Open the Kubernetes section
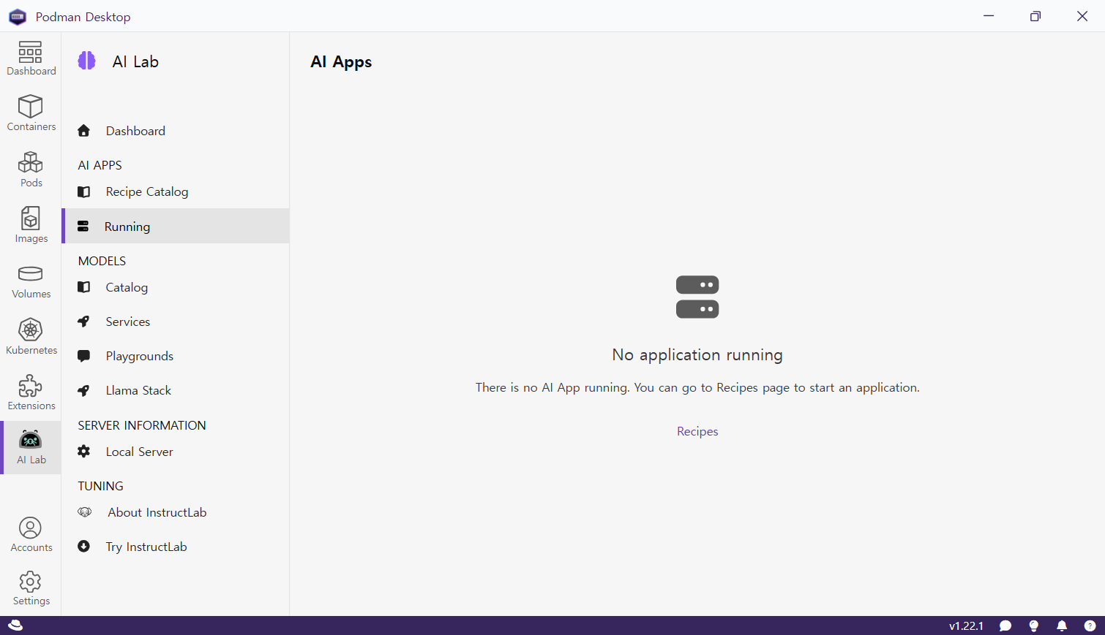This screenshot has height=635, width=1105. pos(31,337)
